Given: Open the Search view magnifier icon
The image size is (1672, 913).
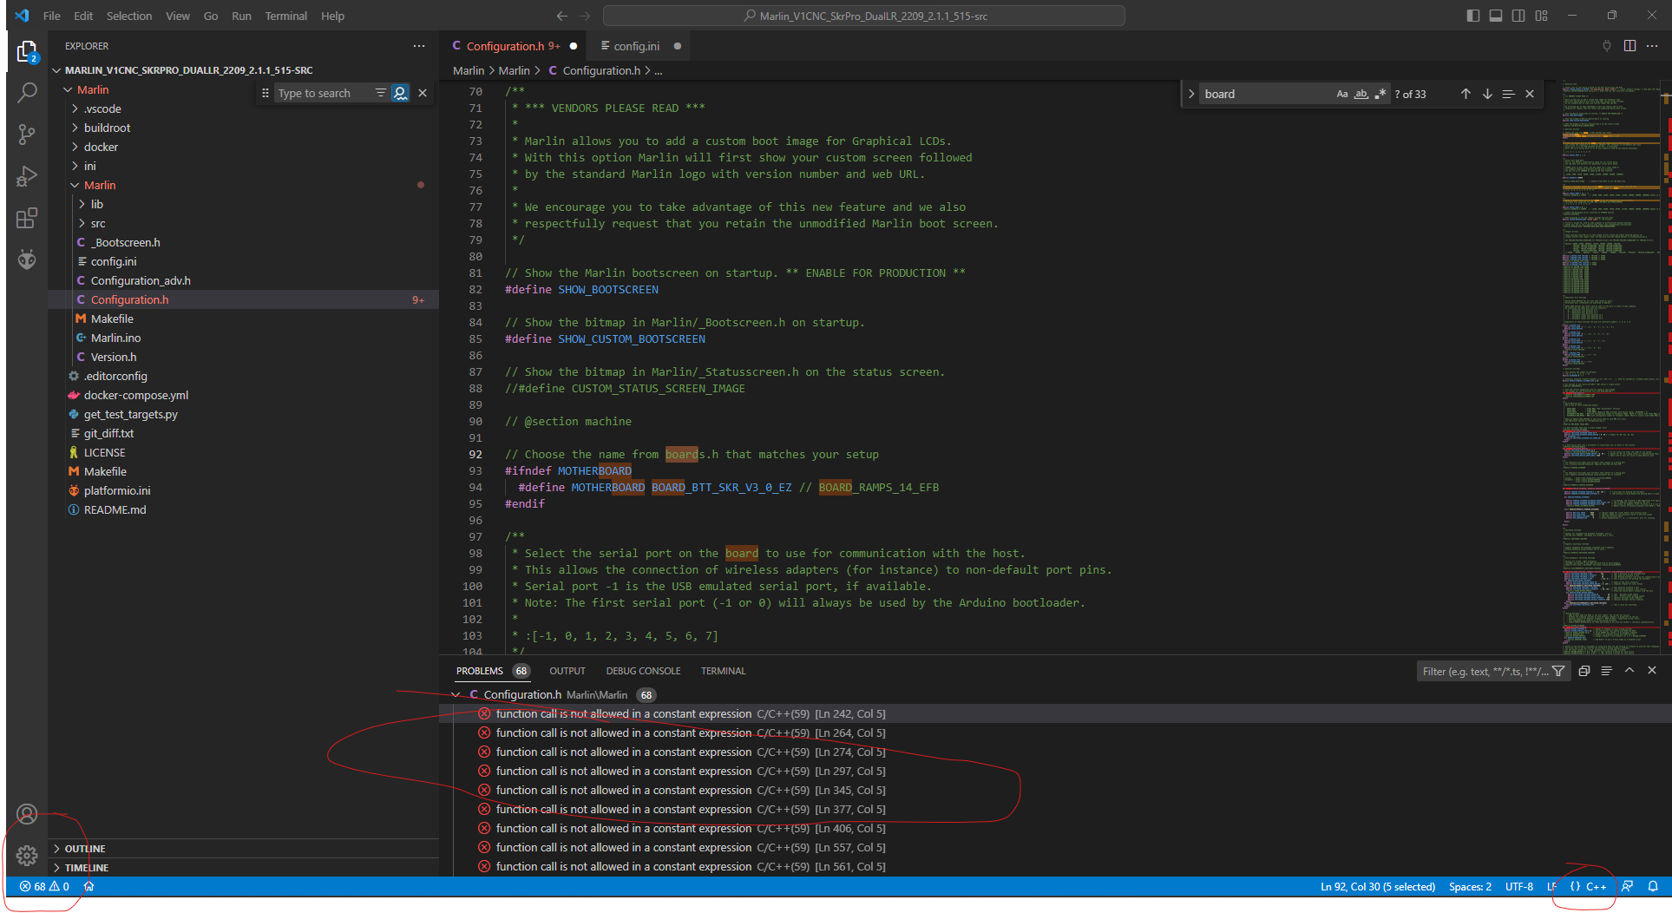Looking at the screenshot, I should (x=27, y=92).
